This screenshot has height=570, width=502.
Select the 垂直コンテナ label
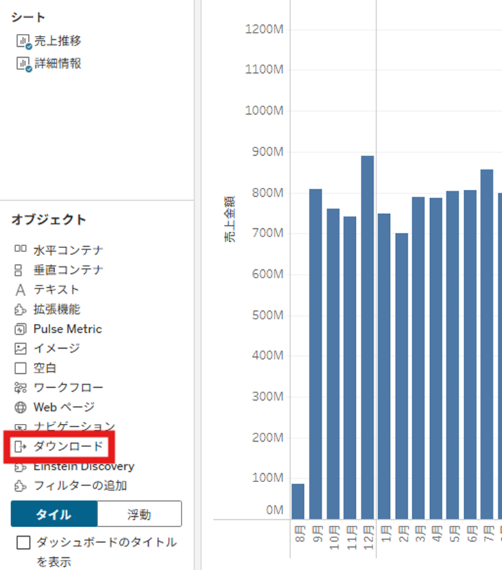point(69,270)
